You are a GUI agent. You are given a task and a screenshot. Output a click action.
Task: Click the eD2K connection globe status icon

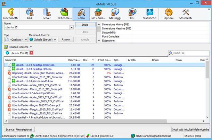[133, 136]
